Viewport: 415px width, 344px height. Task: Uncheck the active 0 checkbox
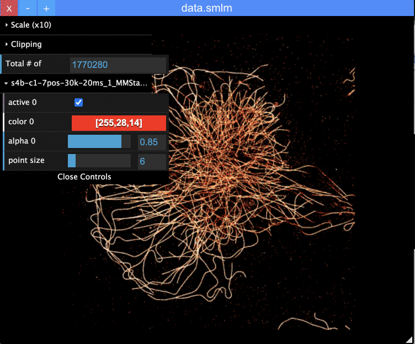click(78, 102)
